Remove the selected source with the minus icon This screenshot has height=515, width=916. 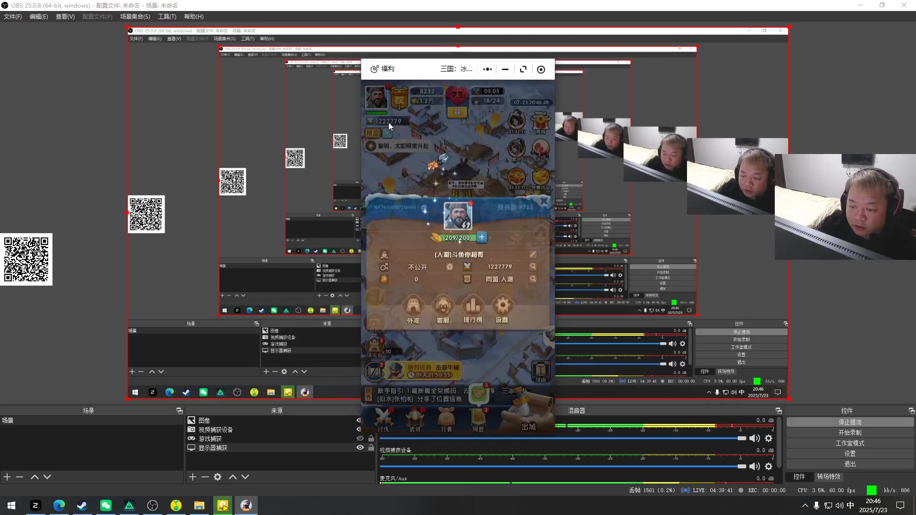pos(205,477)
